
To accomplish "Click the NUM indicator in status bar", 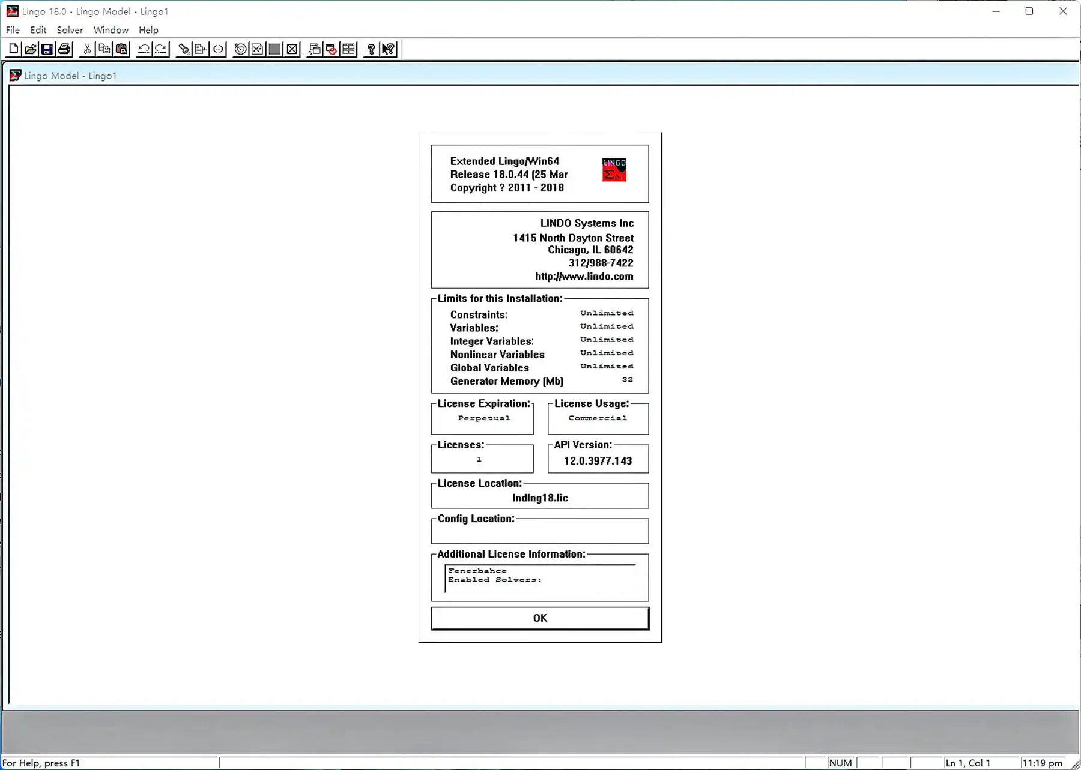I will coord(840,763).
